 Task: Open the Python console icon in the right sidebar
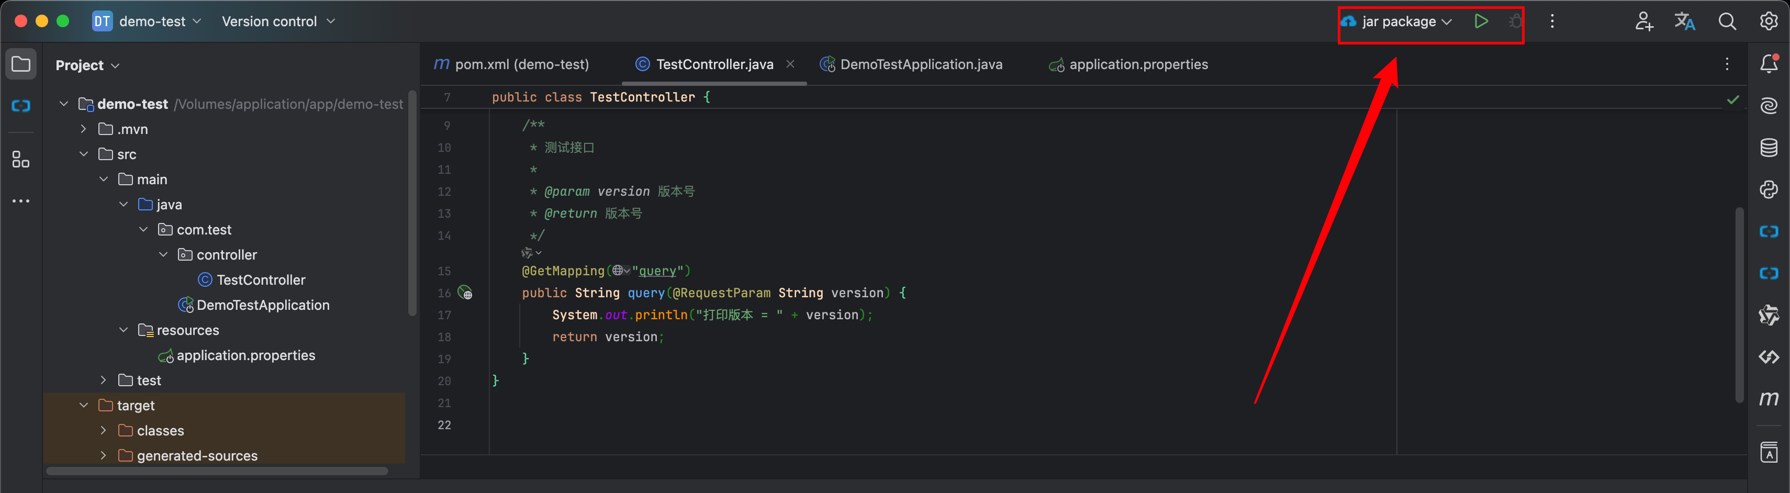(x=1769, y=189)
